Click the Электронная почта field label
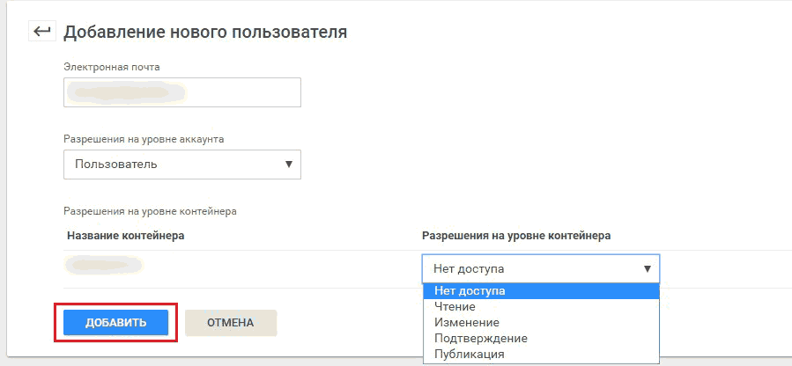The height and width of the screenshot is (366, 792). click(112, 67)
